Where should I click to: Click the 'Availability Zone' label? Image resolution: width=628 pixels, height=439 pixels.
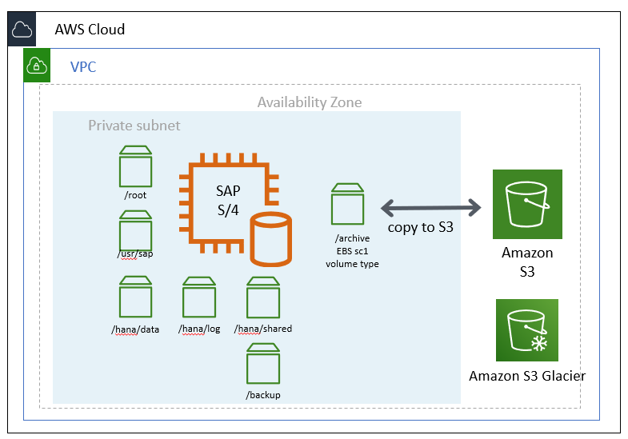tap(309, 102)
